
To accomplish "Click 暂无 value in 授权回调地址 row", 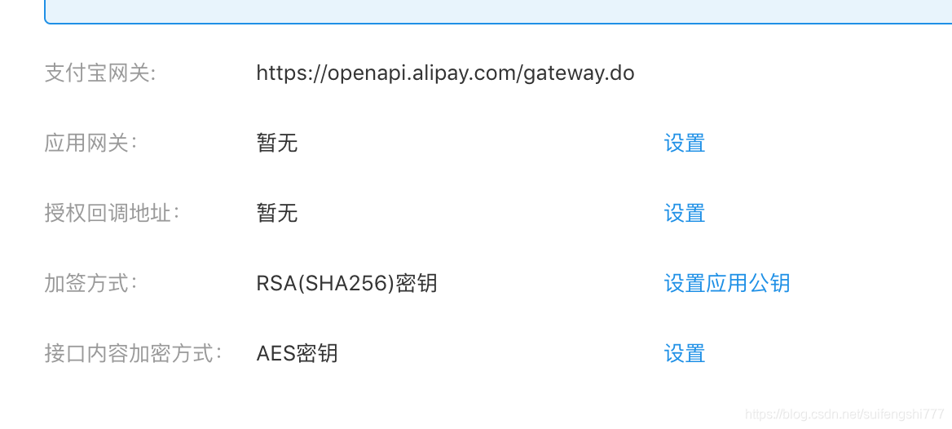I will (x=277, y=214).
